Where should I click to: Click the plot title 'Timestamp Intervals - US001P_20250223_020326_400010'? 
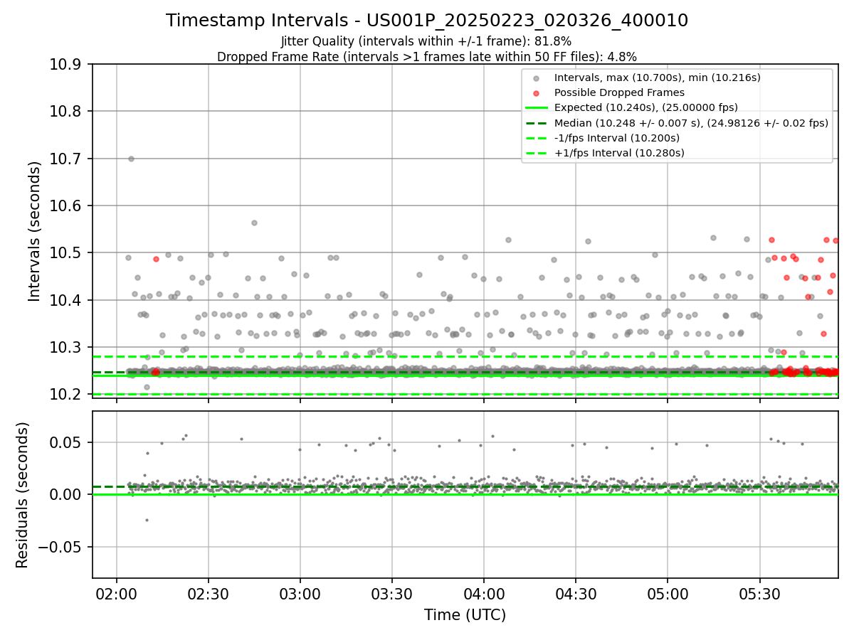(427, 21)
